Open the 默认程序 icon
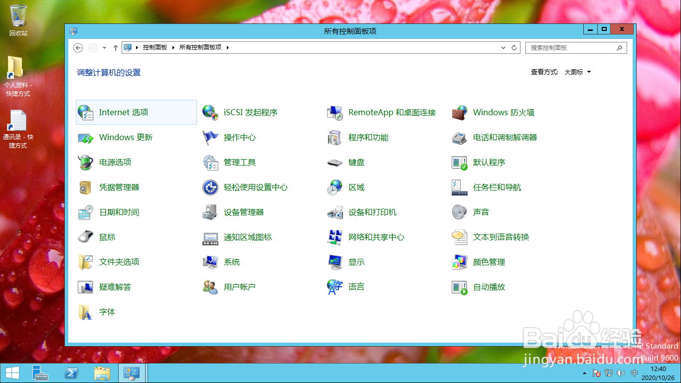681x383 pixels. [x=460, y=163]
